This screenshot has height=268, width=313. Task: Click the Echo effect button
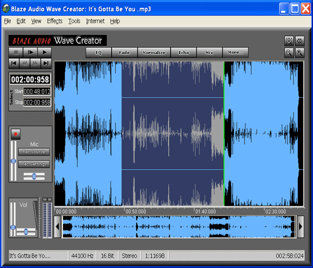[x=184, y=53]
